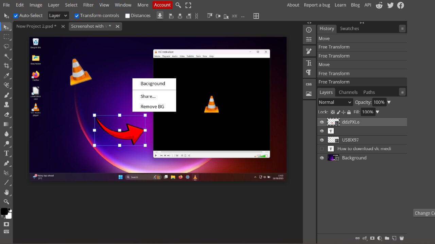Uncheck the Transform controls checkbox
Screen dimensions: 435x244
click(76, 16)
